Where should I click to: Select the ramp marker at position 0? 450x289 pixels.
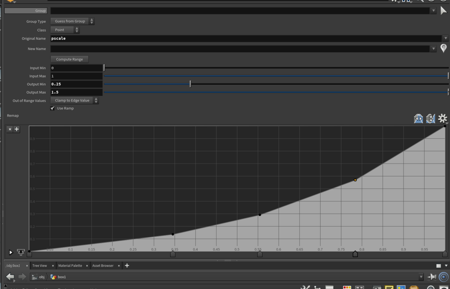(29, 254)
